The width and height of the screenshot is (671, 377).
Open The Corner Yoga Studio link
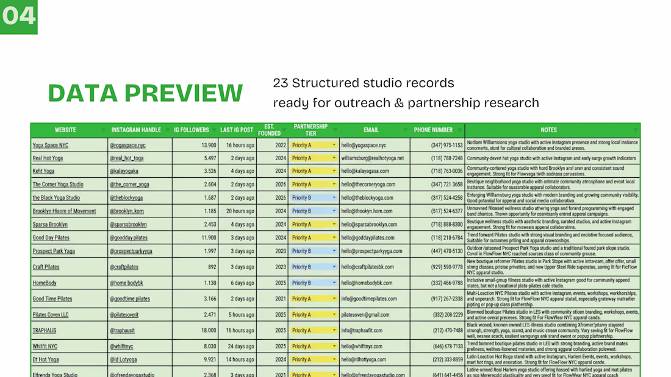(58, 184)
